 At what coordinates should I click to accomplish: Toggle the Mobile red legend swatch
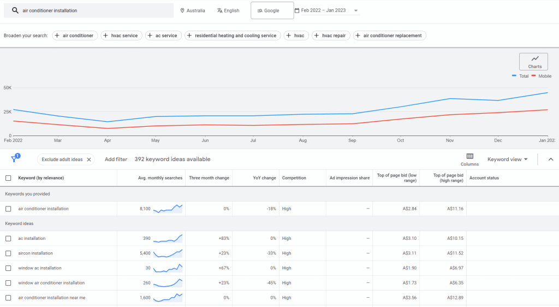(534, 76)
